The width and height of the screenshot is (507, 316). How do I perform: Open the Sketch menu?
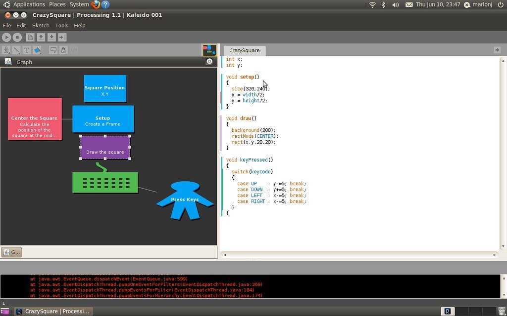click(x=41, y=25)
